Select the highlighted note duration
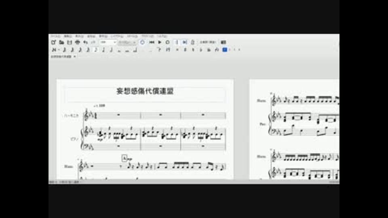 tap(96, 50)
